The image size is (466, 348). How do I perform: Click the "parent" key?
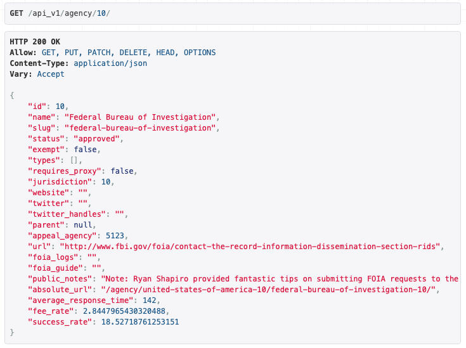(46, 225)
